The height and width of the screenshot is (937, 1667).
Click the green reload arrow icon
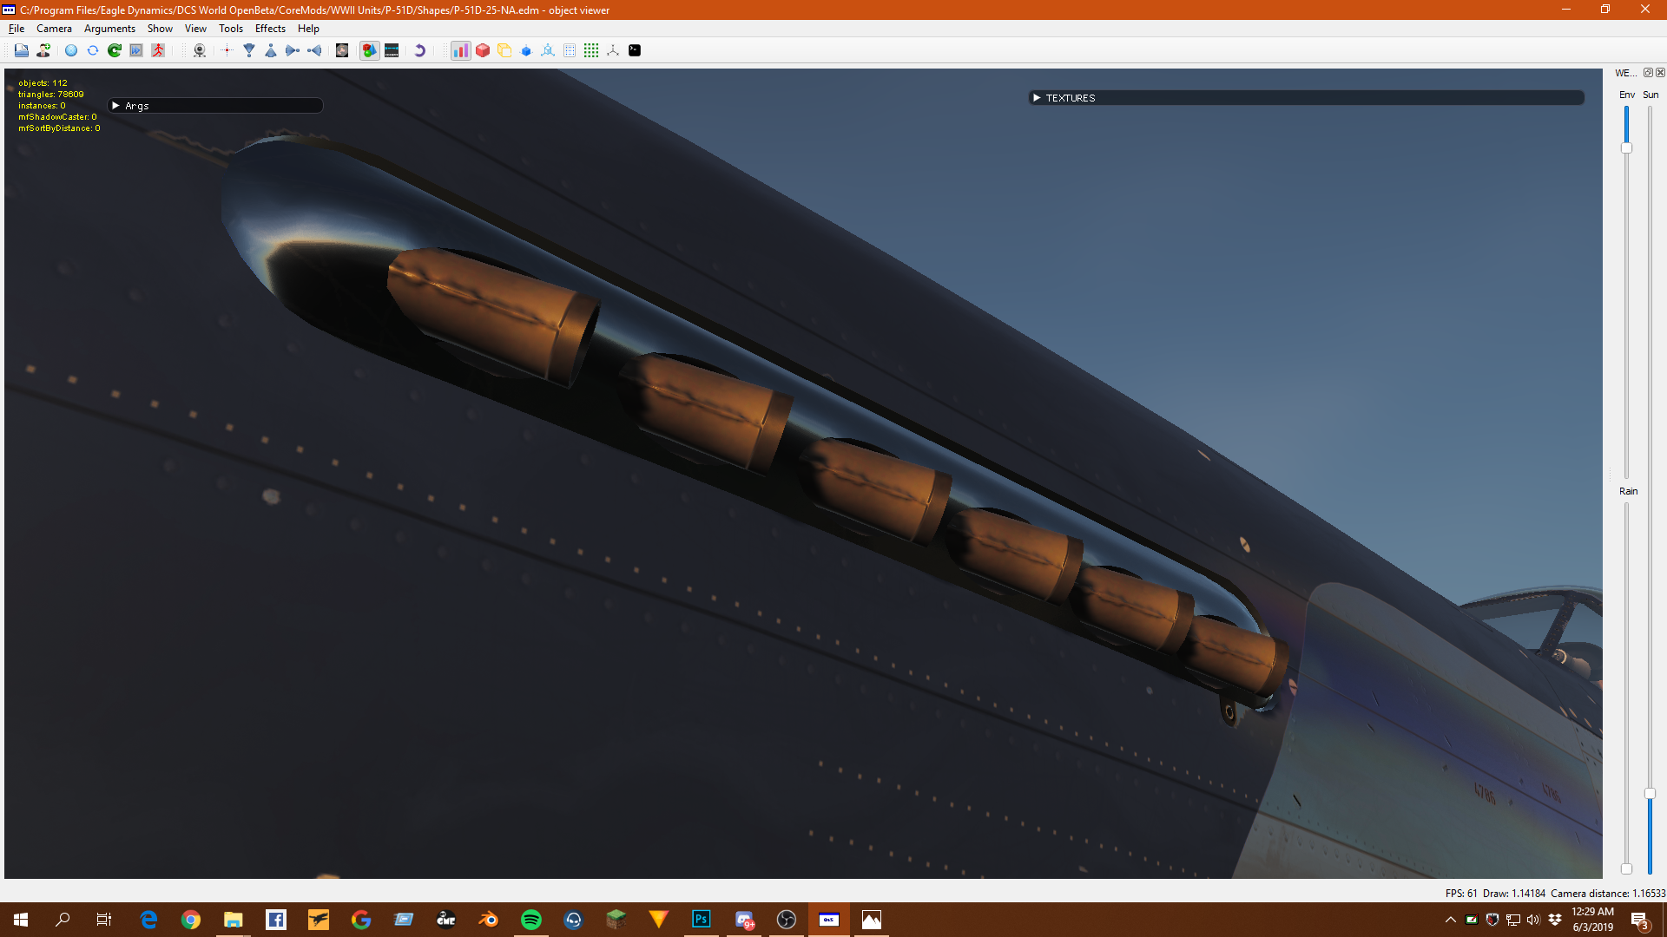115,50
